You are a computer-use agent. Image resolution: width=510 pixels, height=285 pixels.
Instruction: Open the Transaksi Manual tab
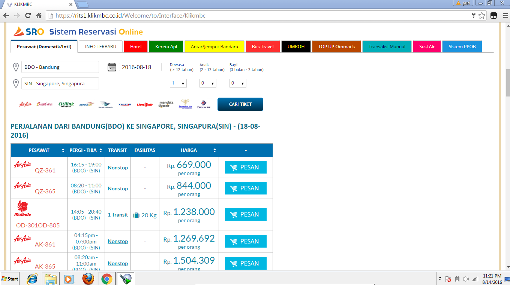pos(387,46)
